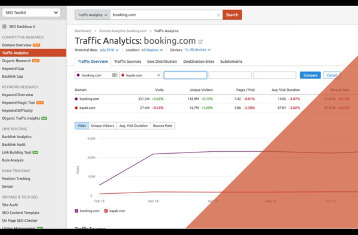
Task: Click the 27.4M visits value for kayak.com
Action: pyautogui.click(x=145, y=108)
